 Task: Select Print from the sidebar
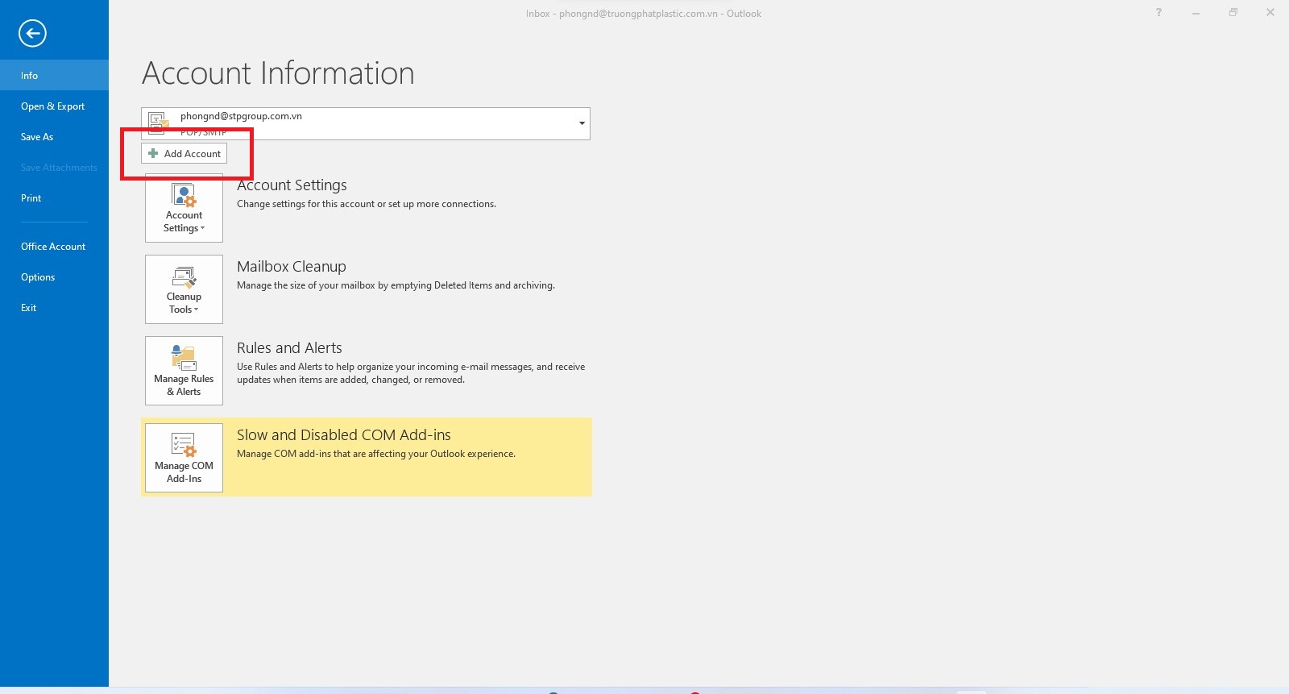pos(31,197)
